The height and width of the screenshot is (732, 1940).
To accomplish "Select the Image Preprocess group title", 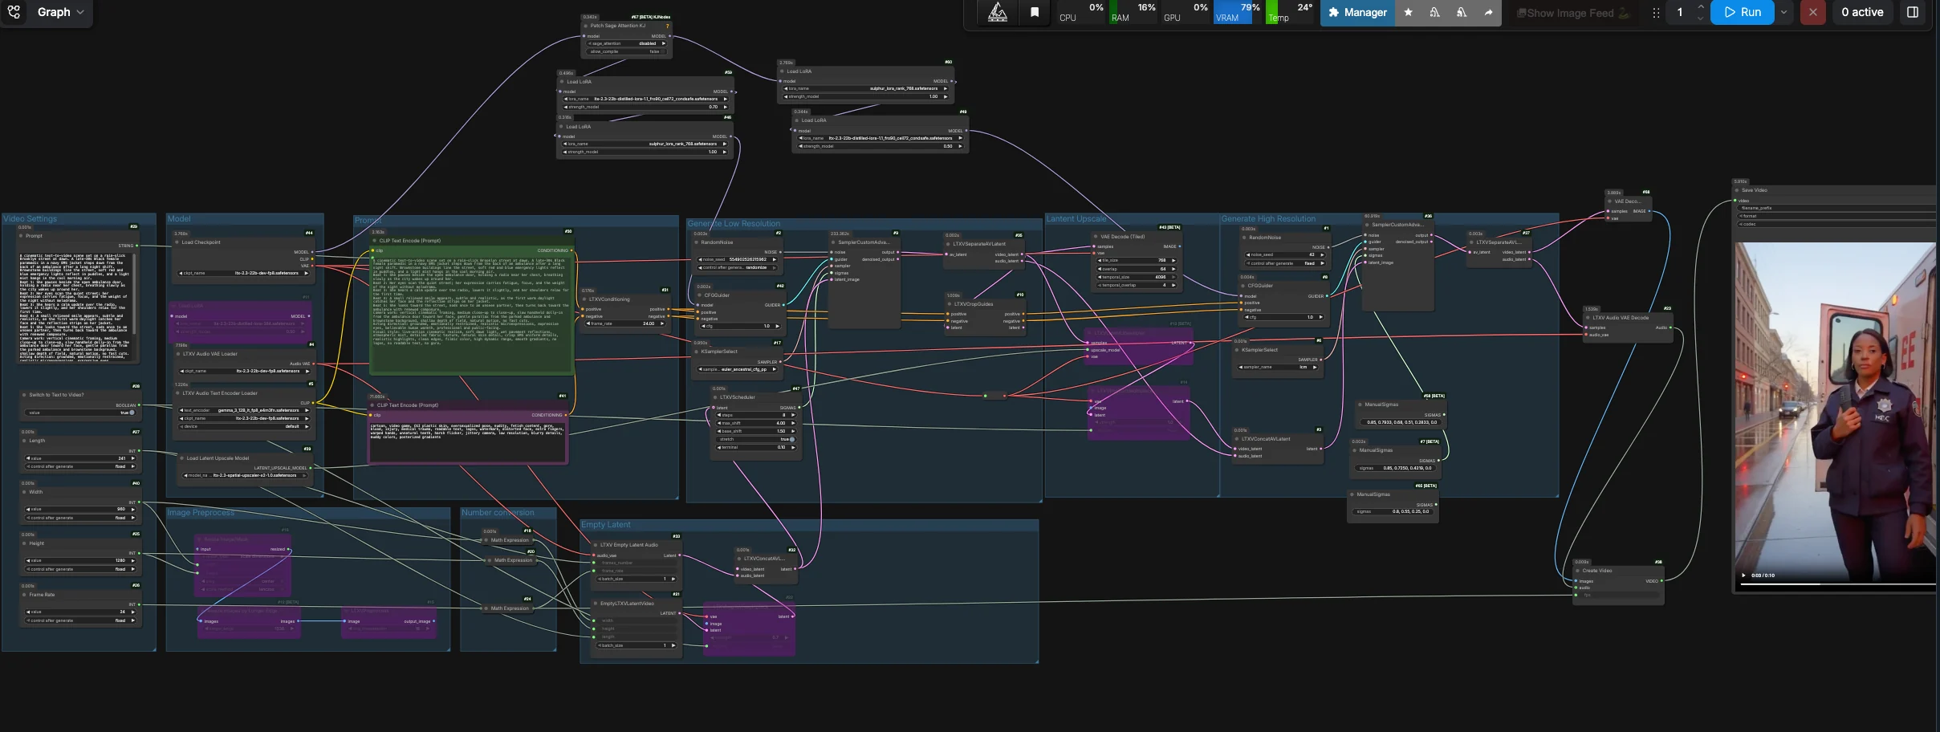I will pos(201,512).
